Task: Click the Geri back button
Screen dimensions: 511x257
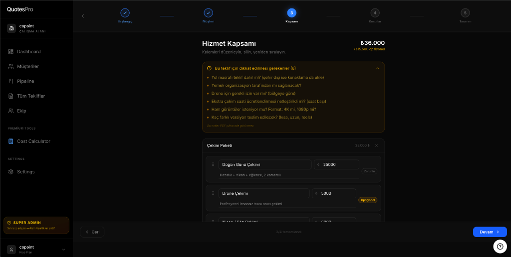Action: [92, 232]
